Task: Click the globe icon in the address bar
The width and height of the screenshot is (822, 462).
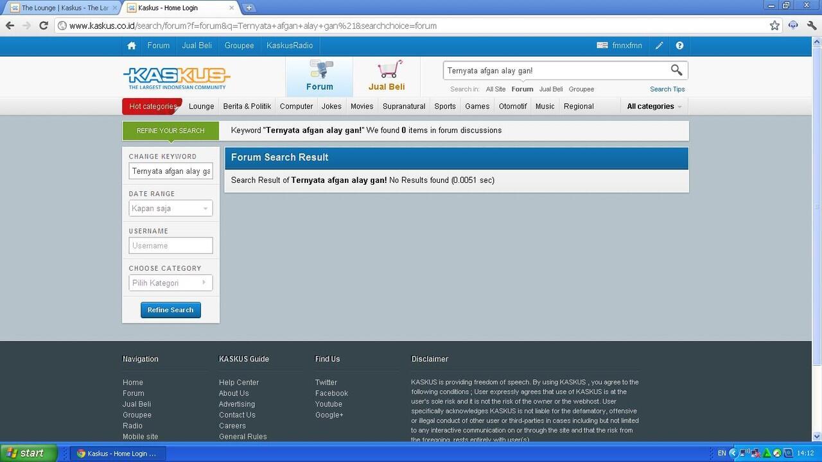Action: click(x=62, y=26)
